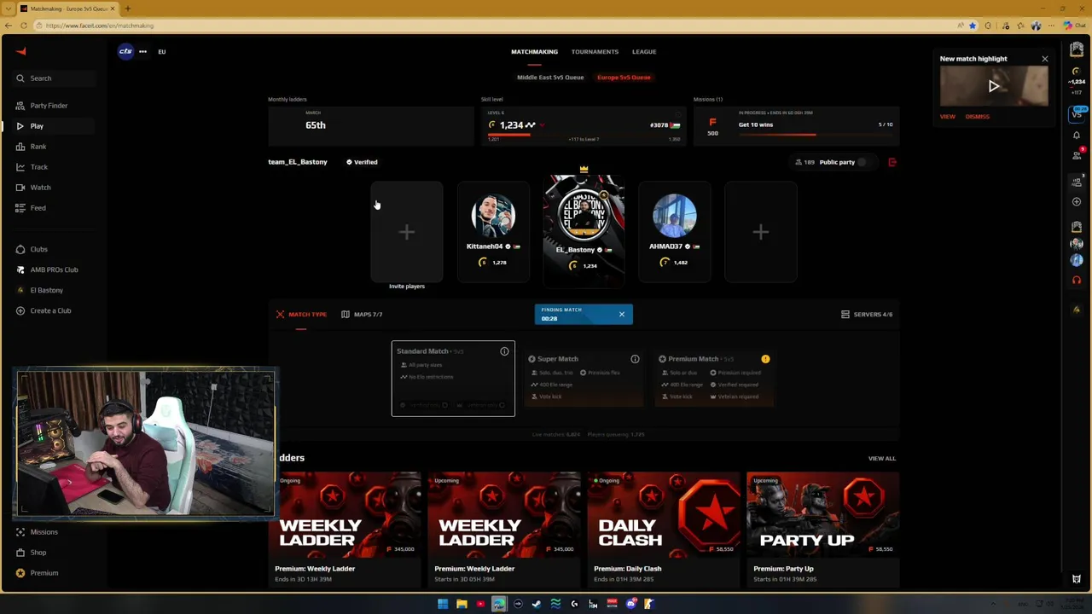Select the Super Match type card

click(584, 379)
